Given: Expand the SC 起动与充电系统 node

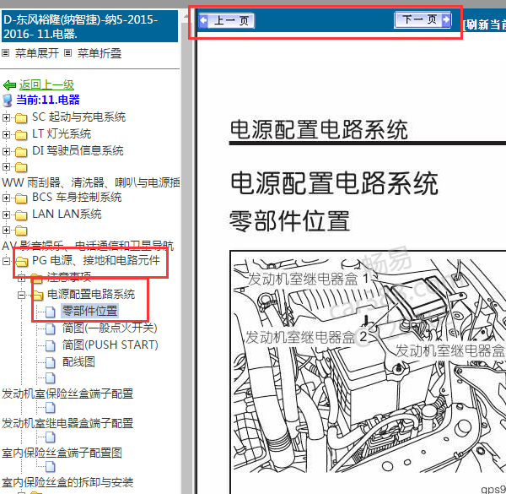Looking at the screenshot, I should (6, 117).
